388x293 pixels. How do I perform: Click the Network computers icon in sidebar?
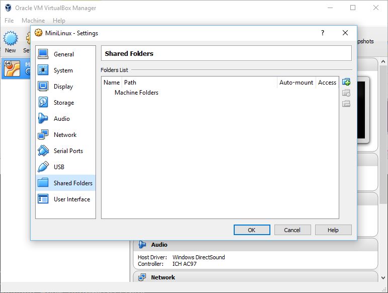click(43, 134)
